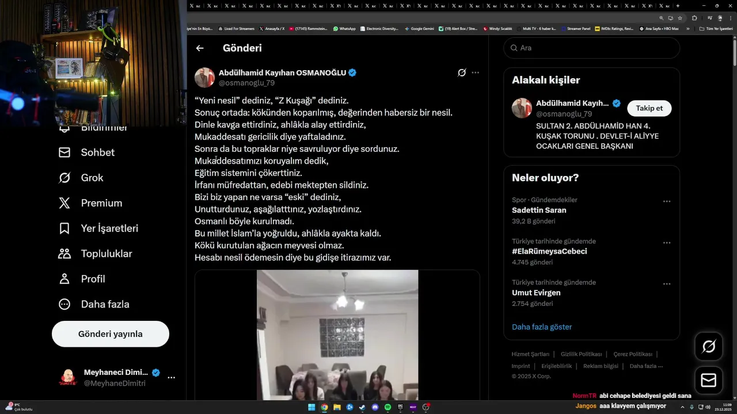Open the Alert Box / Stre... bookmark
Screen dimensions: 737x414
(x=458, y=28)
